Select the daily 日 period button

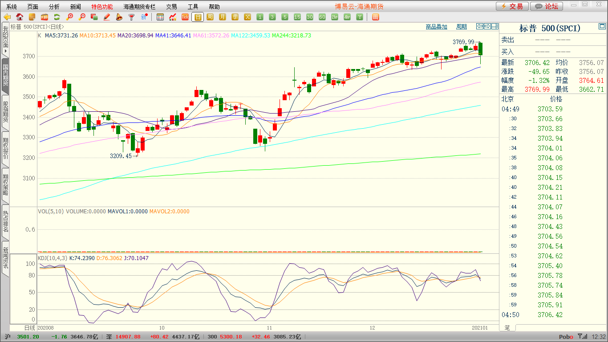198,17
